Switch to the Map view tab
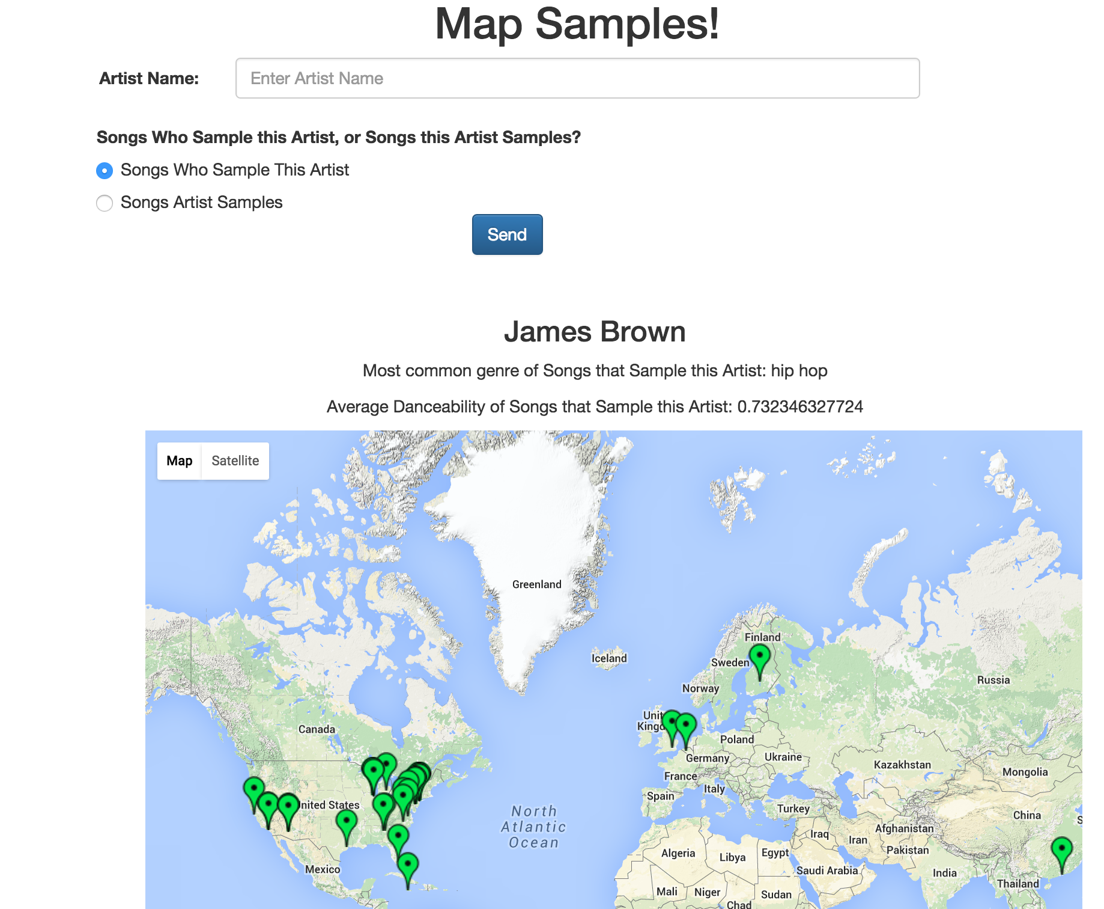Viewport: 1104px width, 909px height. (x=179, y=461)
